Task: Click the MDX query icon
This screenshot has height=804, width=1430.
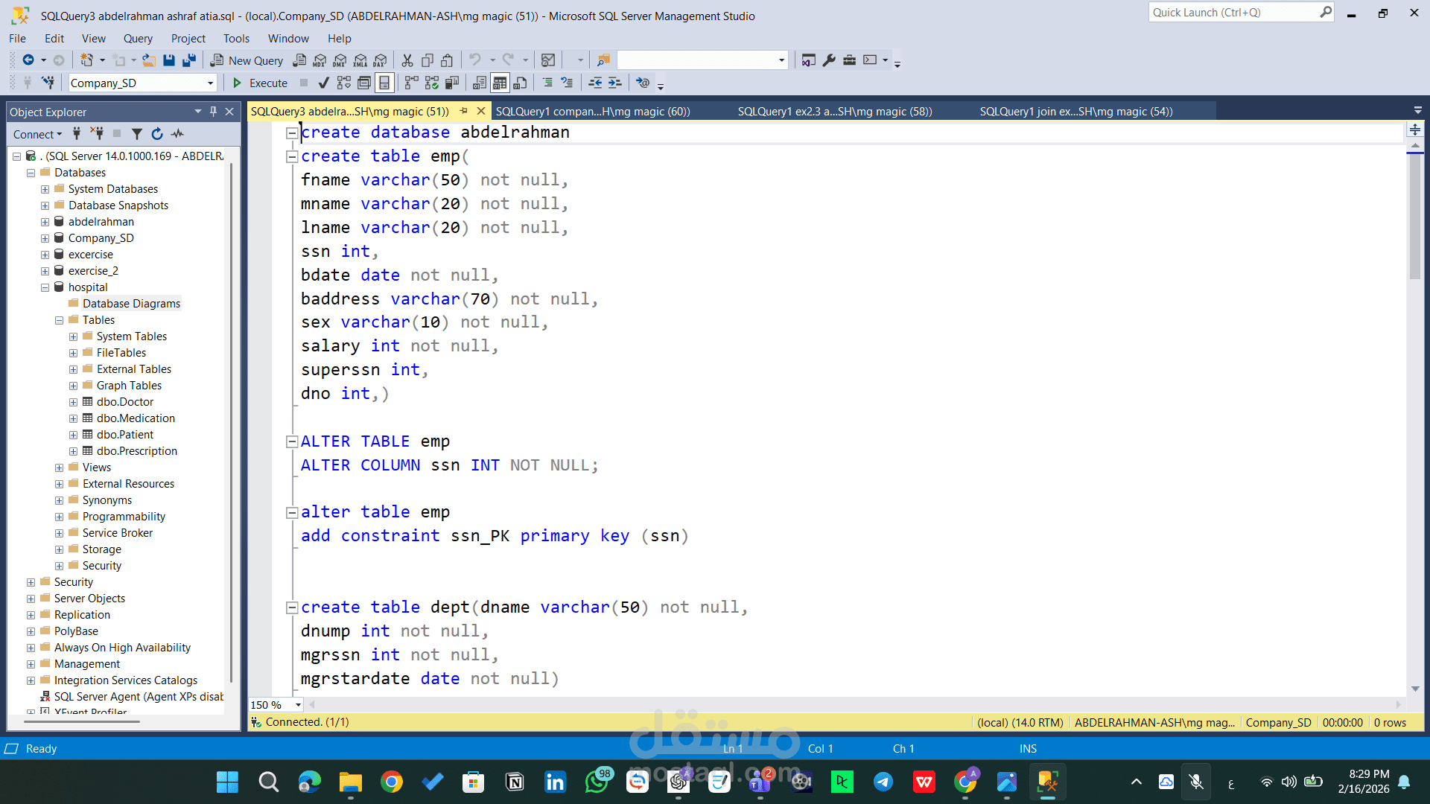Action: [x=320, y=60]
